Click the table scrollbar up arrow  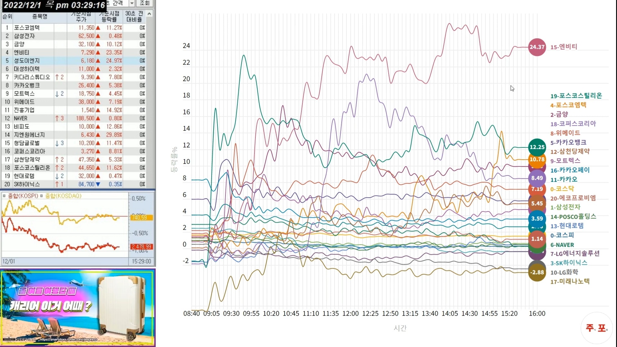pyautogui.click(x=149, y=14)
